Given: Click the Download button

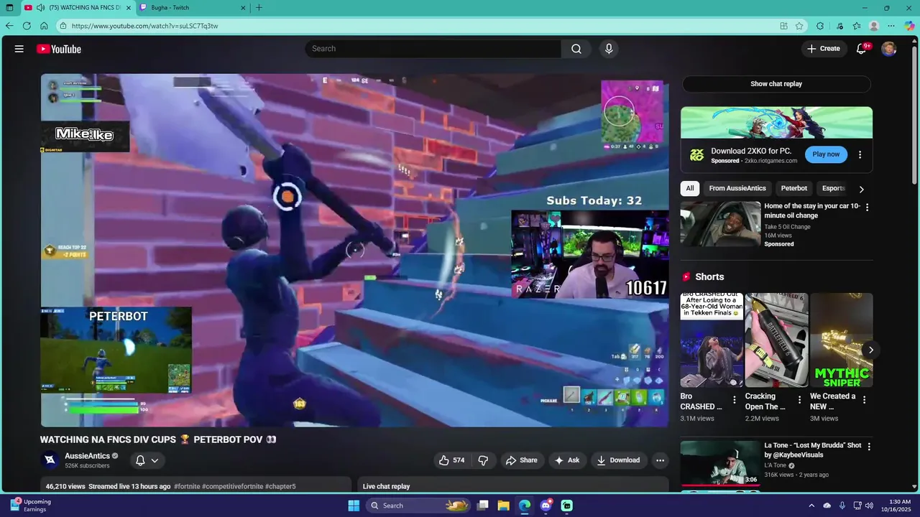Looking at the screenshot, I should 618,460.
